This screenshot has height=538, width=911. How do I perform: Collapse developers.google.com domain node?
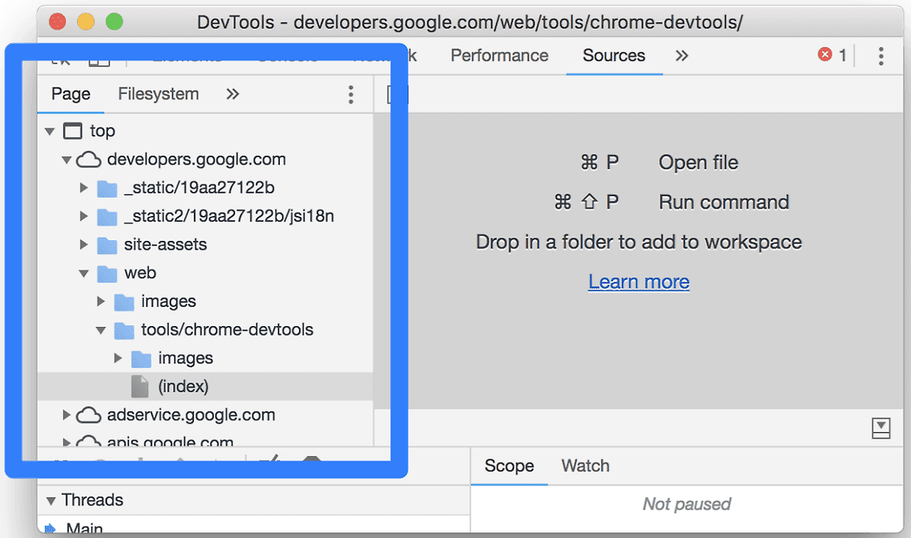point(67,160)
